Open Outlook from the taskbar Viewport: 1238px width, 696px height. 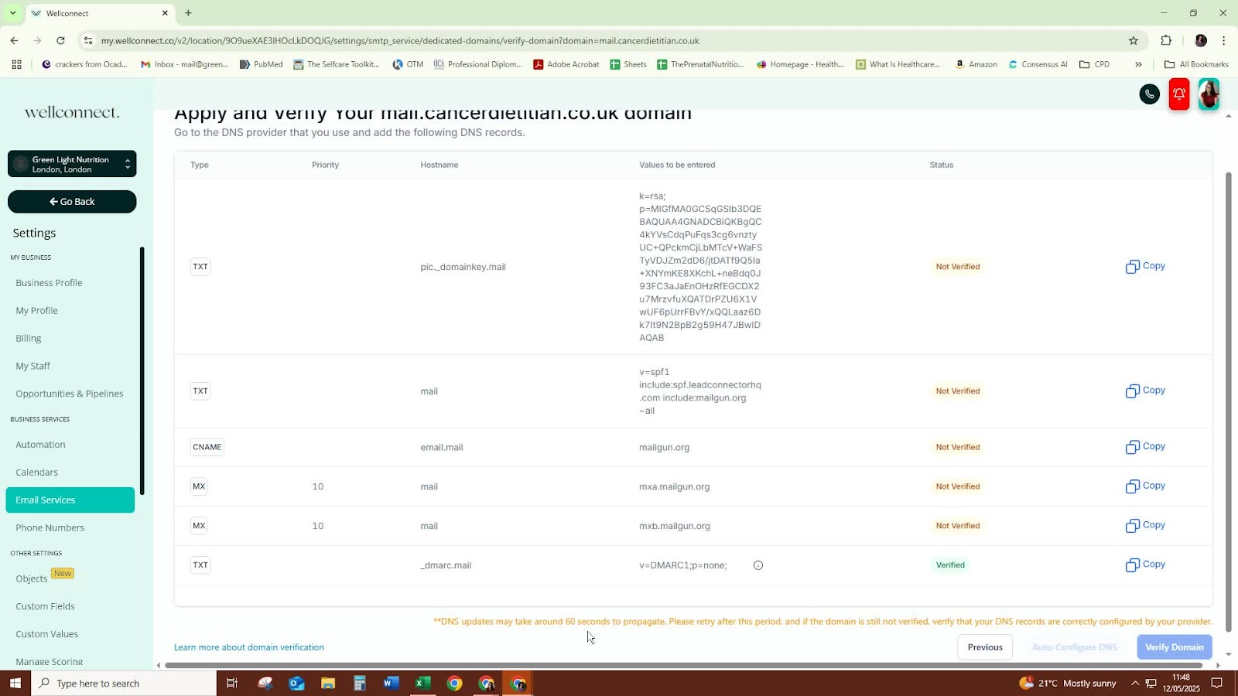(x=296, y=683)
